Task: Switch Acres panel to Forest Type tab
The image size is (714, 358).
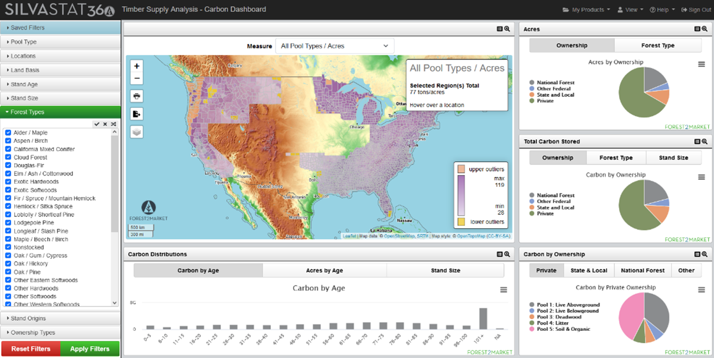Action: click(x=658, y=45)
